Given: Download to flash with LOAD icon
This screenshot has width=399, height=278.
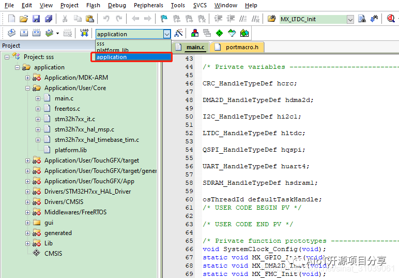Looking at the screenshot, I should tap(84, 33).
